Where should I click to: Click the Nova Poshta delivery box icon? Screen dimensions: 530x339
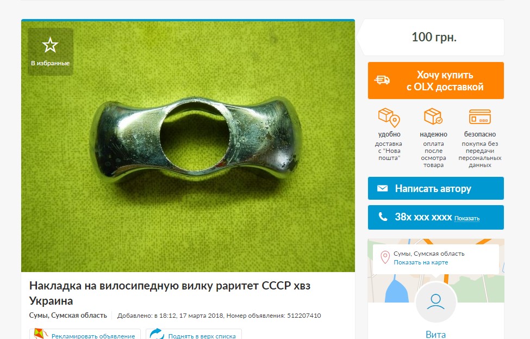coord(389,118)
